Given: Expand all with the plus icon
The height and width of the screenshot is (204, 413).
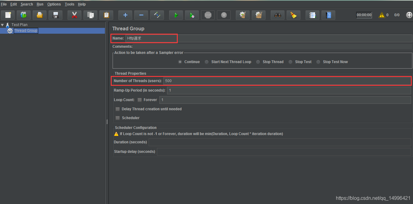Looking at the screenshot, I should point(125,15).
